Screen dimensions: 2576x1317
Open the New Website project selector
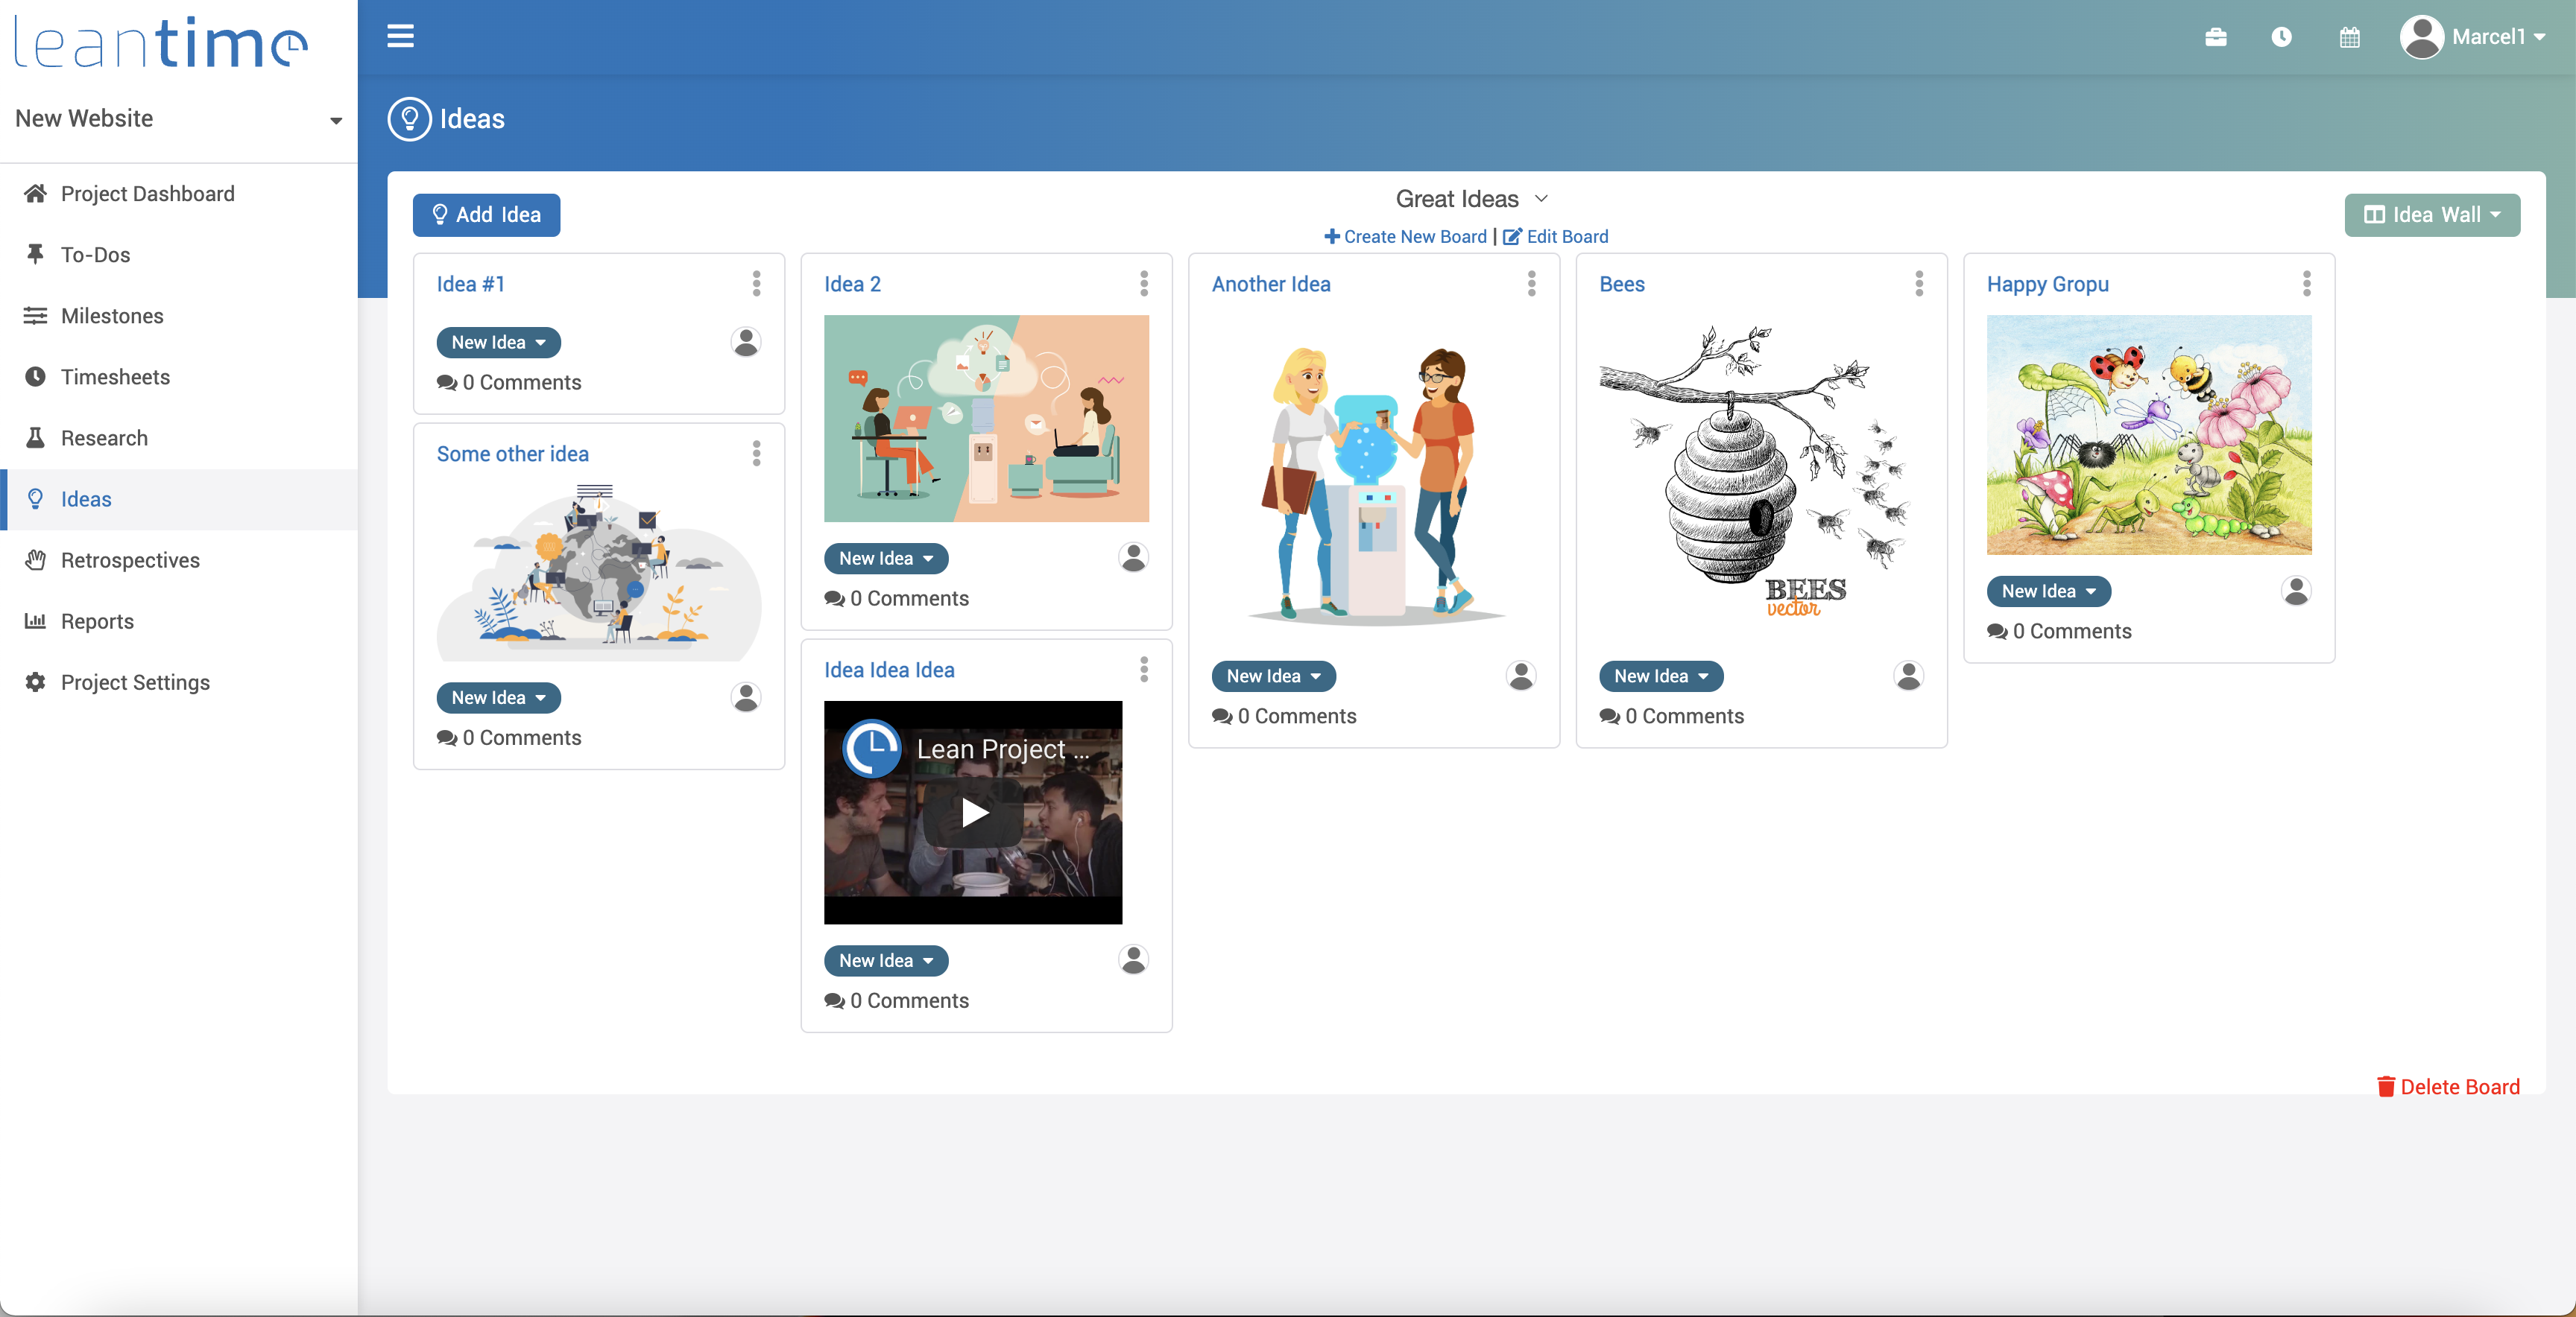[x=178, y=119]
